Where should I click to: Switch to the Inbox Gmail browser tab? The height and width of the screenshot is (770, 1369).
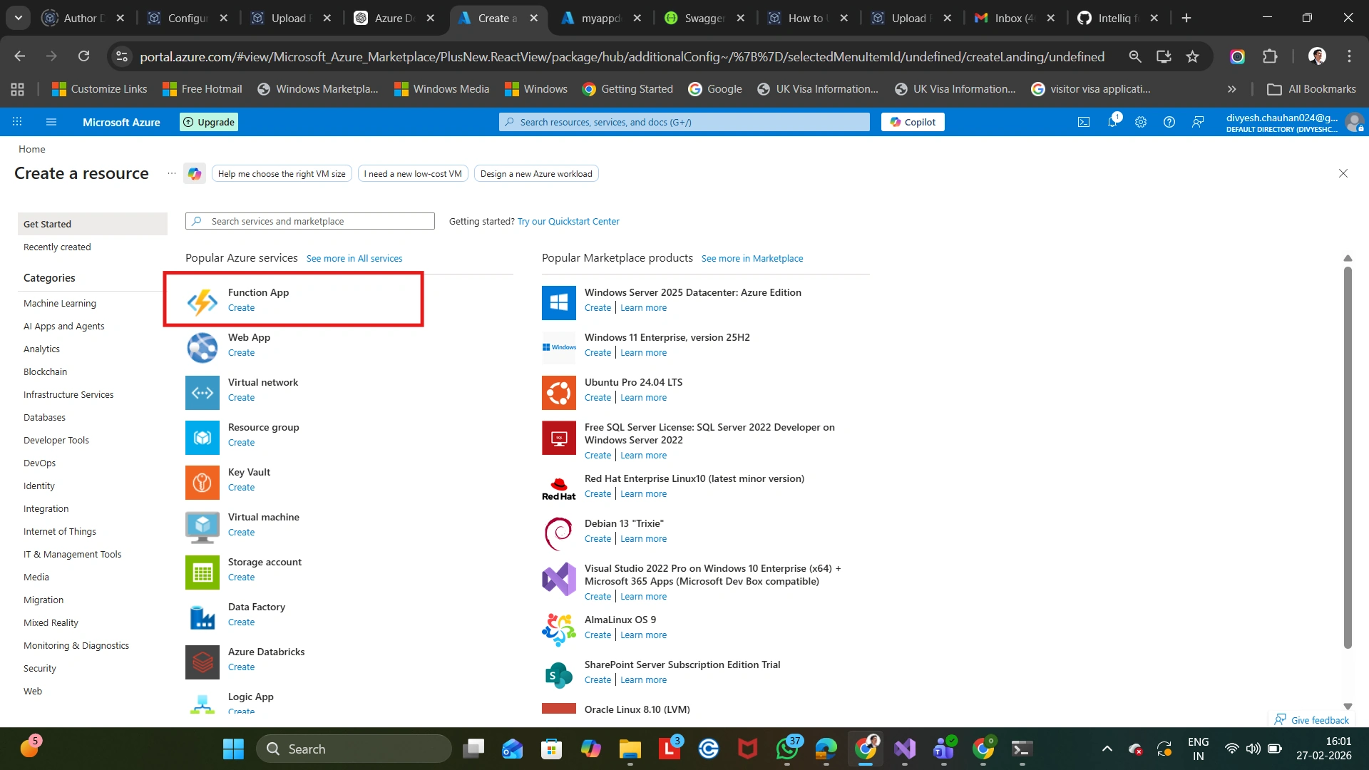coord(1012,18)
